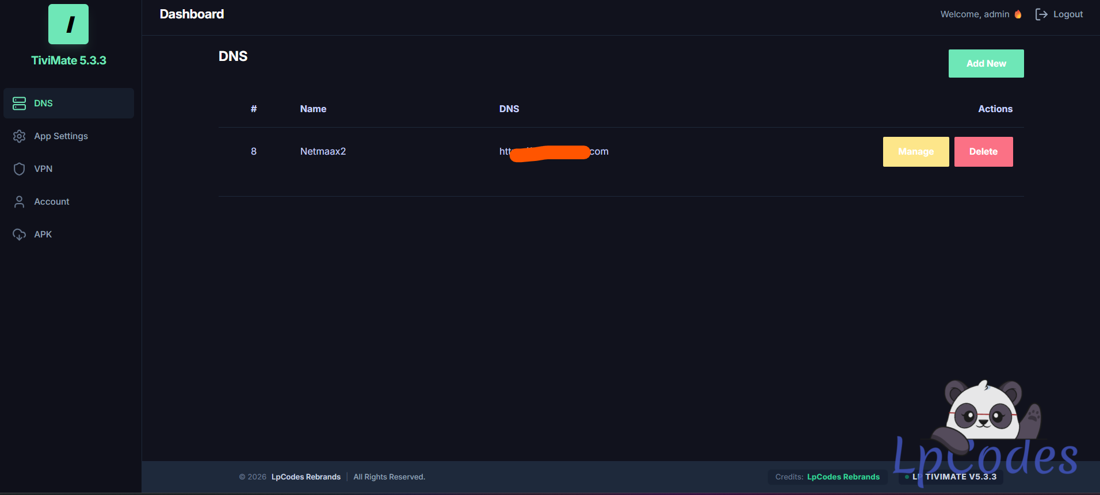
Task: Click the '© 2026' footer text
Action: (x=253, y=477)
